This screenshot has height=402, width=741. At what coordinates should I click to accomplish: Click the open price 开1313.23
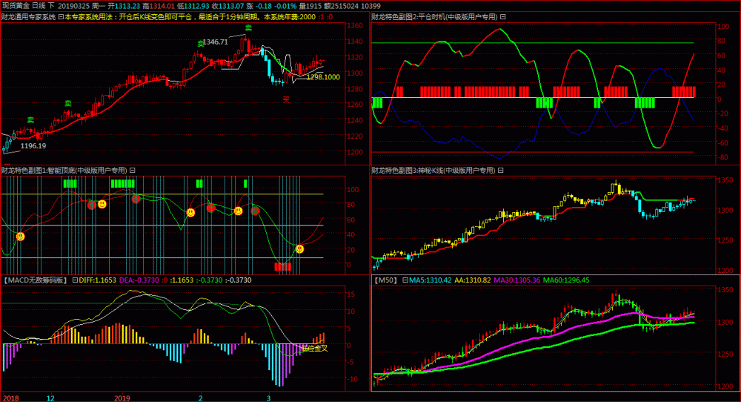(124, 6)
